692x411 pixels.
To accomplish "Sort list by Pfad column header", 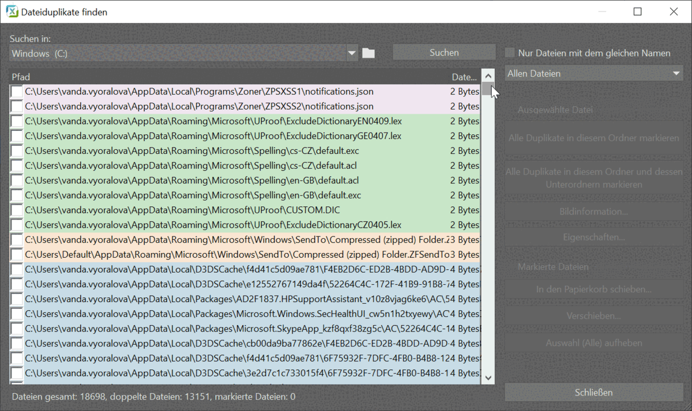I will [21, 77].
